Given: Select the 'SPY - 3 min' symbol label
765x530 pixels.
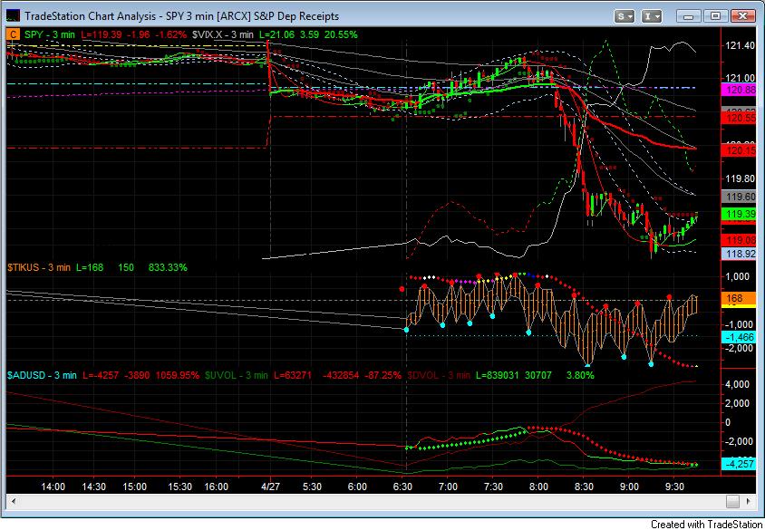Looking at the screenshot, I should click(50, 34).
